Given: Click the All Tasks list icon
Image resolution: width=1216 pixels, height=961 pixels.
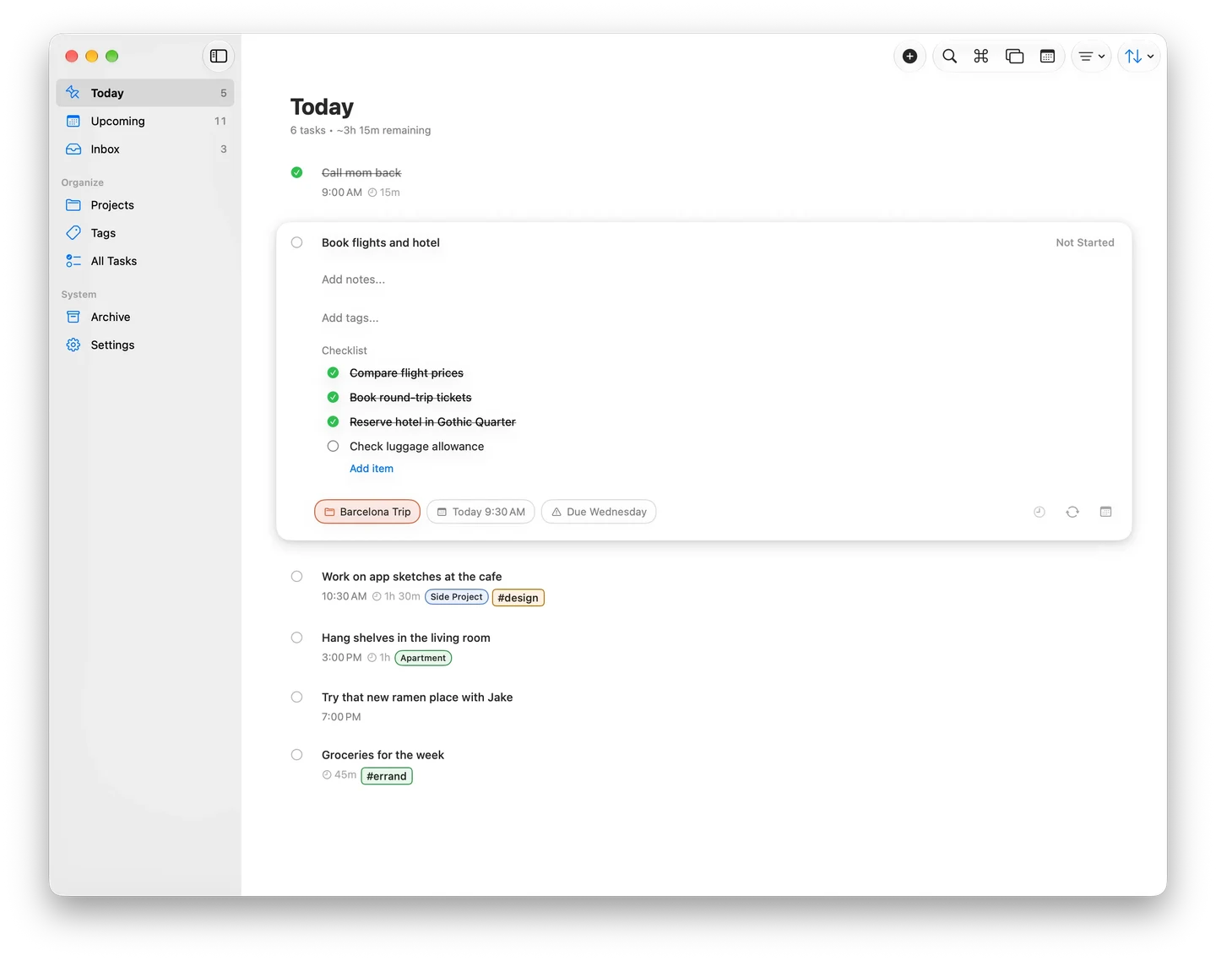Looking at the screenshot, I should (73, 261).
